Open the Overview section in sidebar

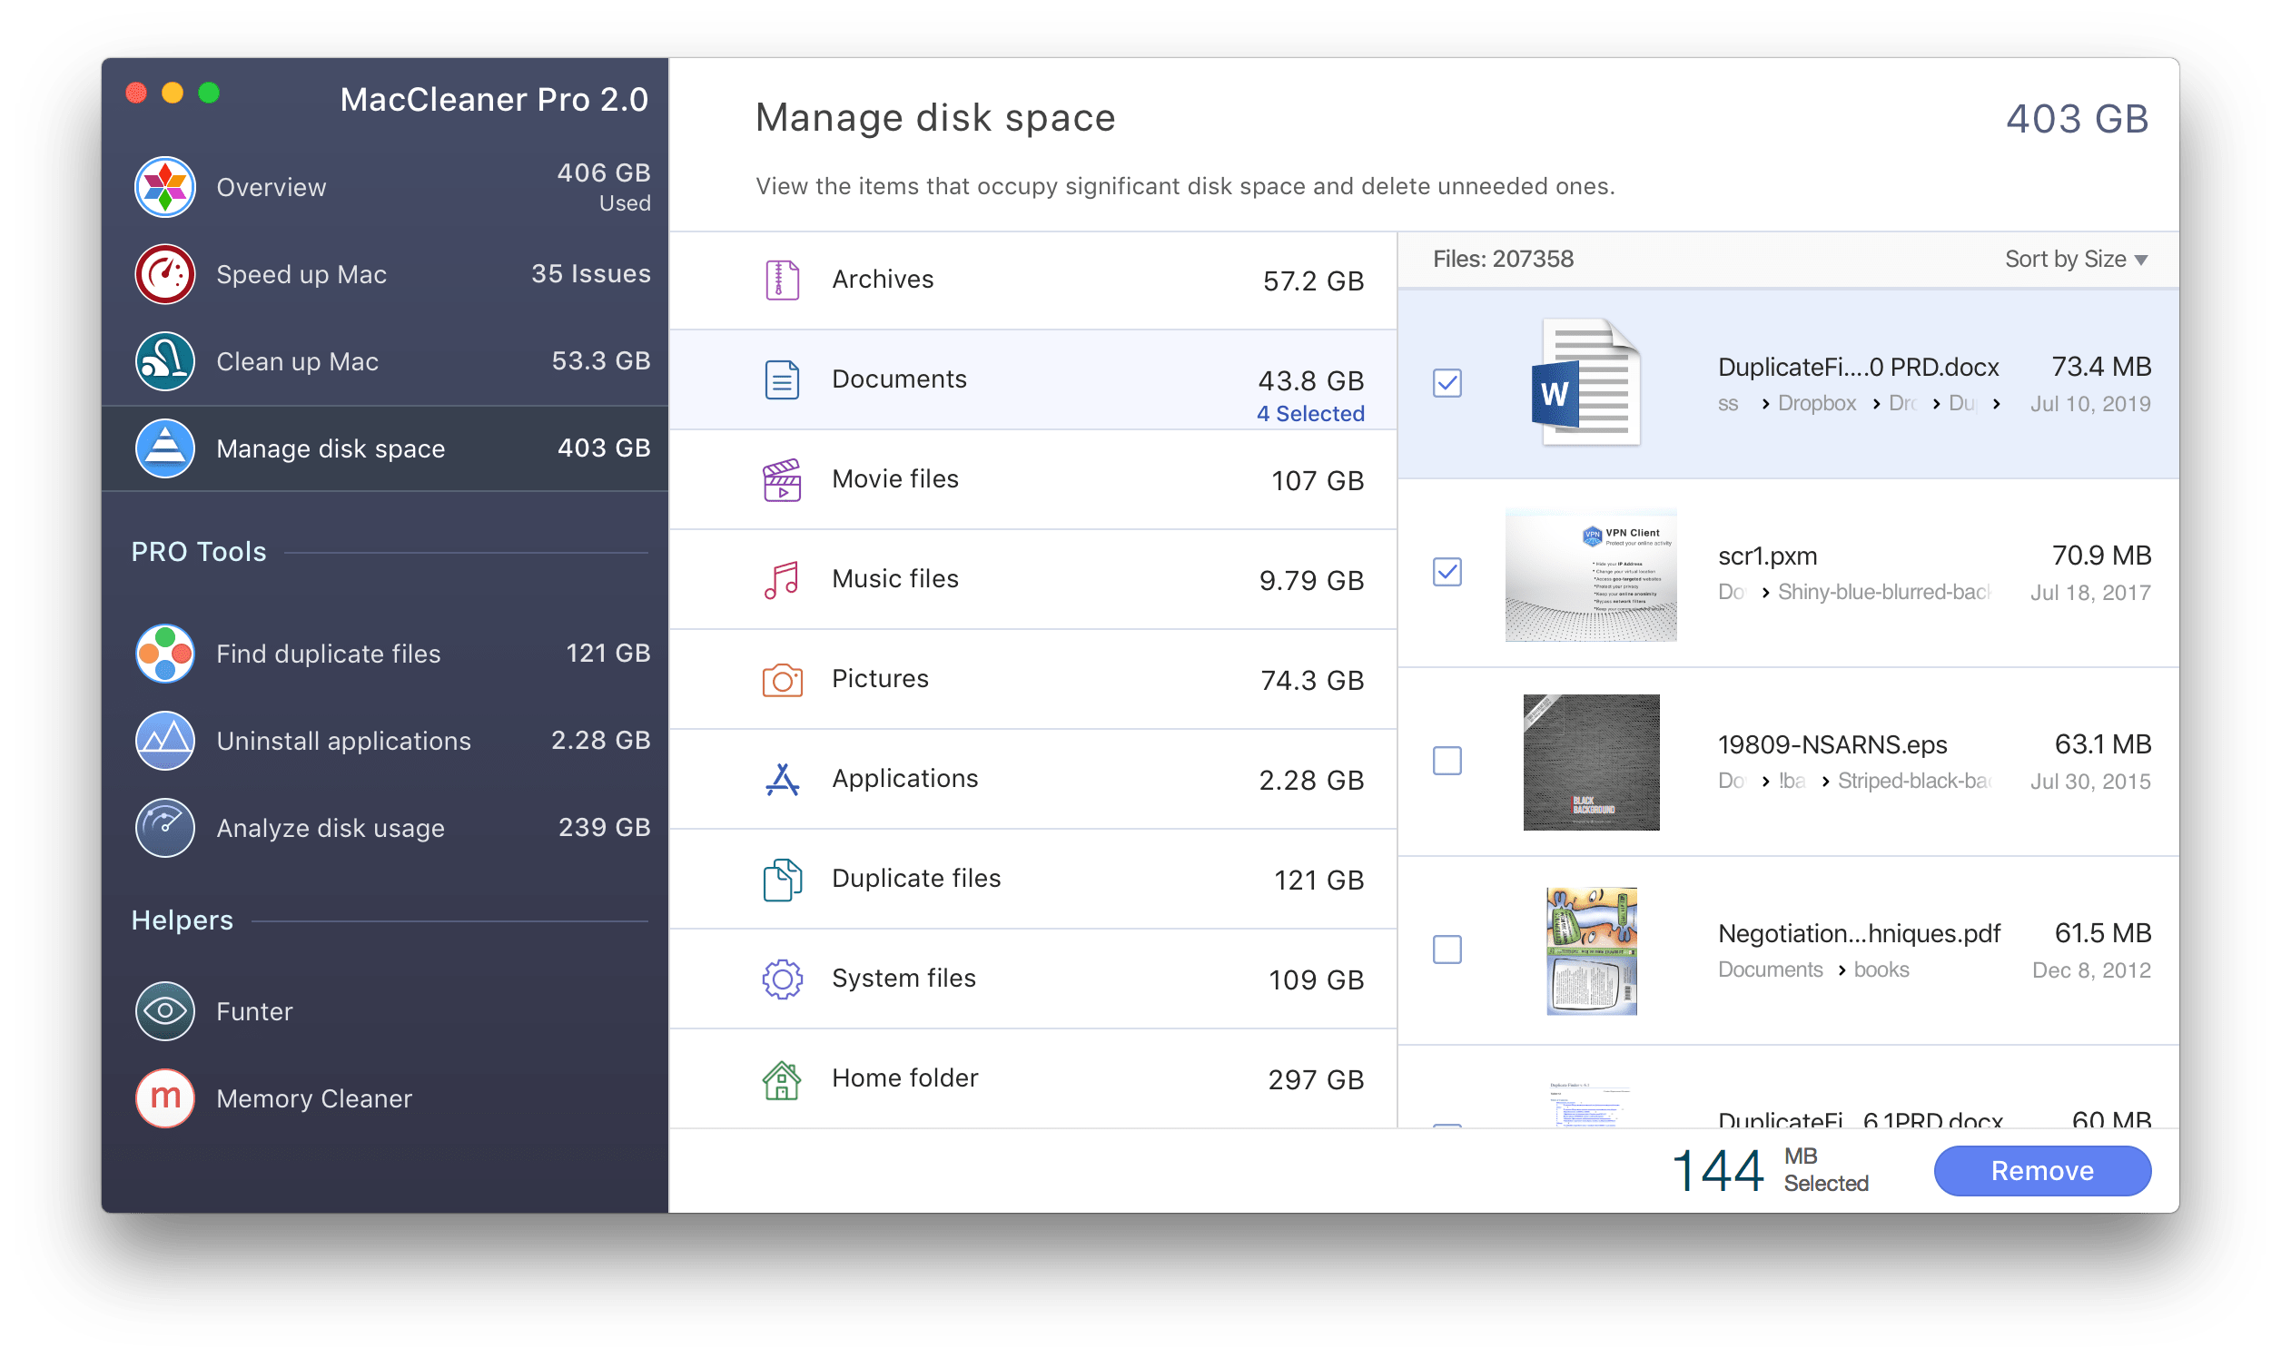(x=385, y=187)
